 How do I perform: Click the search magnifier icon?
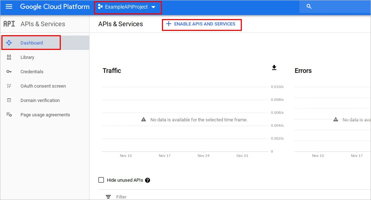click(308, 7)
